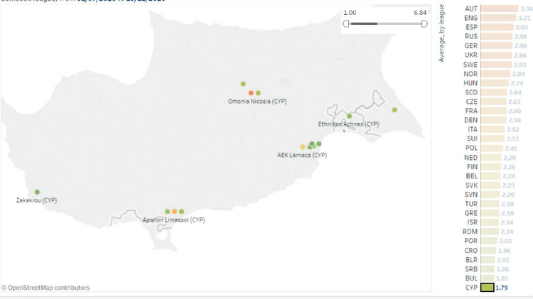Screen dimensions: 533x299
Task: Click the FRA league bar
Action: pyautogui.click(x=495, y=111)
